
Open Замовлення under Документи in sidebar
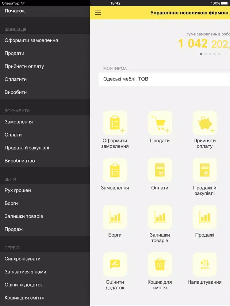pyautogui.click(x=45, y=122)
